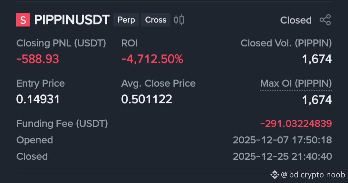Click the Avg. Close Price value 0.501122

[x=147, y=99]
